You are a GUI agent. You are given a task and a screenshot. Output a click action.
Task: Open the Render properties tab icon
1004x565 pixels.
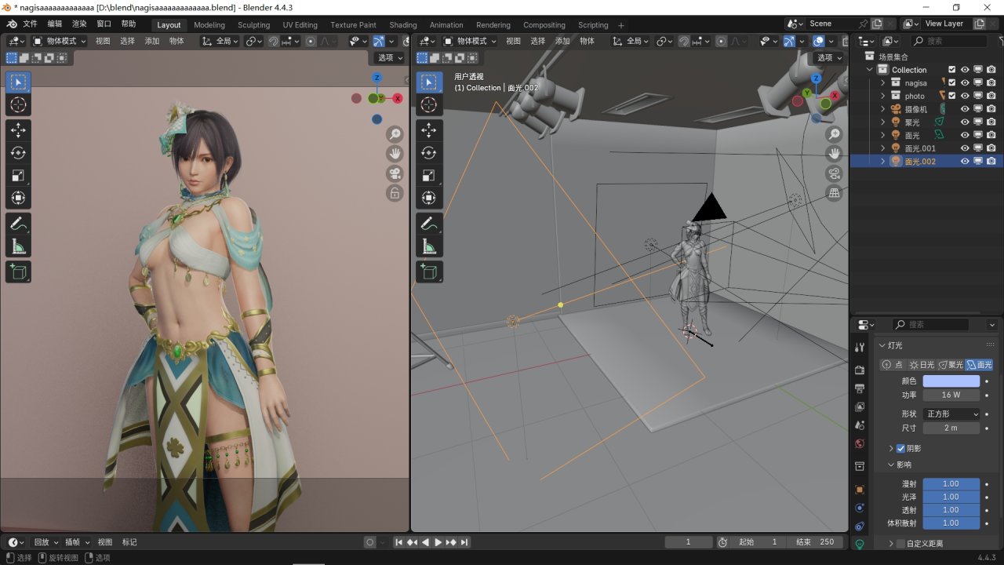point(860,370)
